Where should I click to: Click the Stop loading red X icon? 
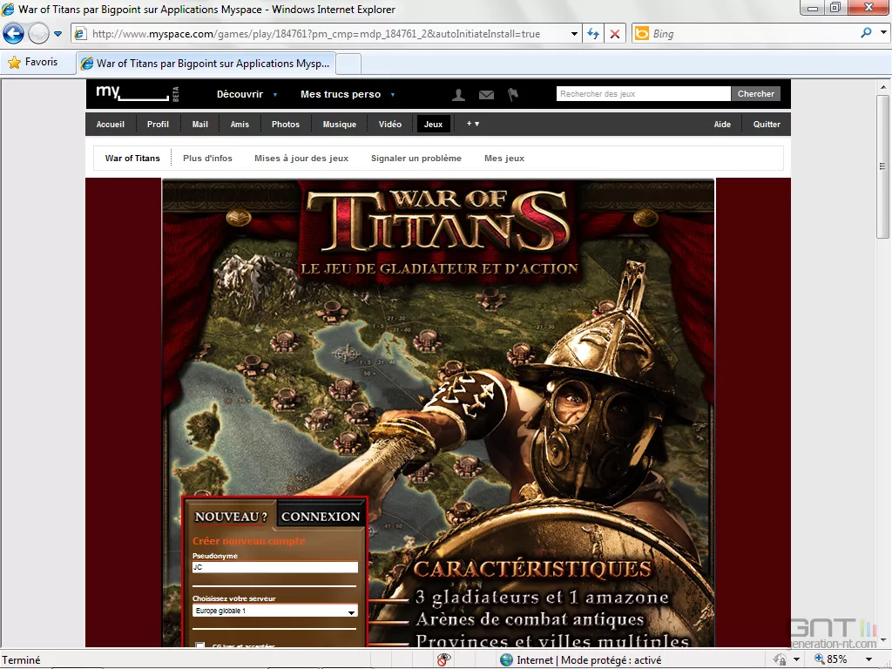tap(615, 34)
